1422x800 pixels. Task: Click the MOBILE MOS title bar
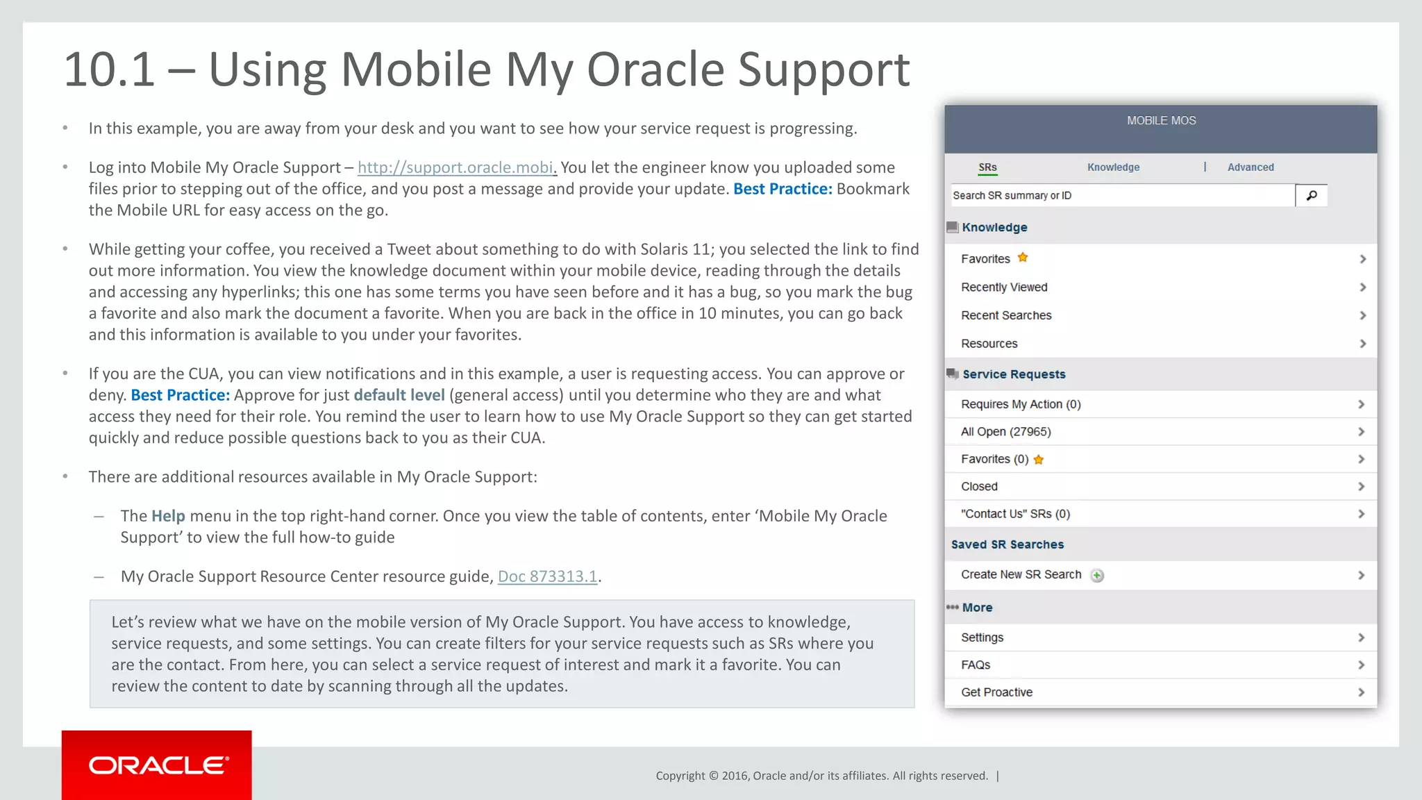1161,129
